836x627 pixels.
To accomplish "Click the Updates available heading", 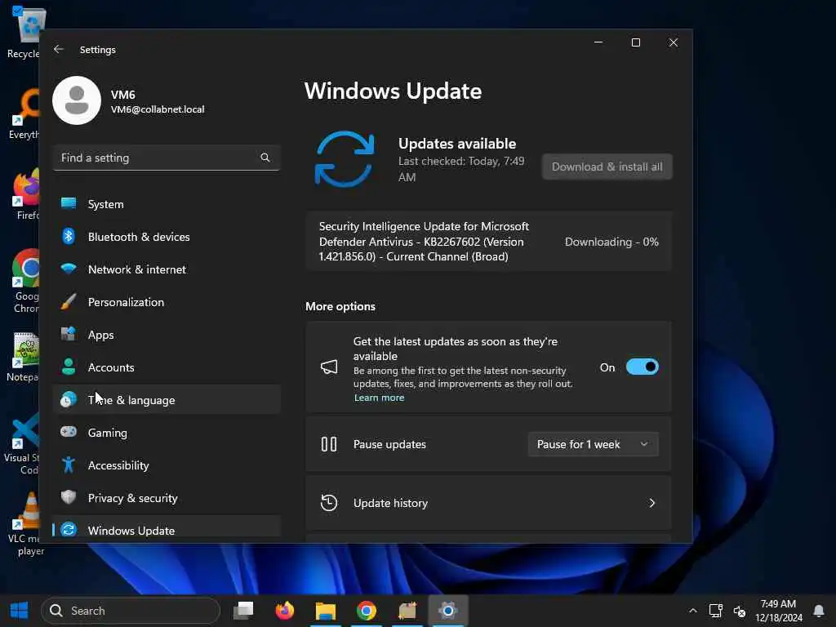I will pos(457,144).
